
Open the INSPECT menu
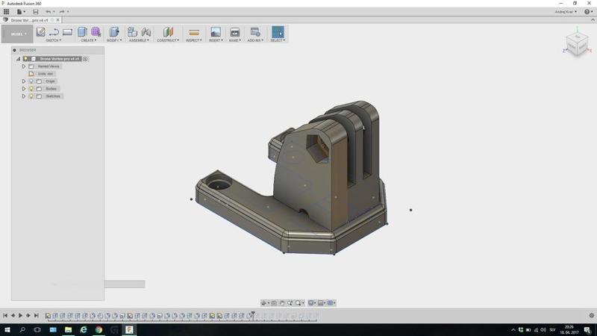pos(194,40)
